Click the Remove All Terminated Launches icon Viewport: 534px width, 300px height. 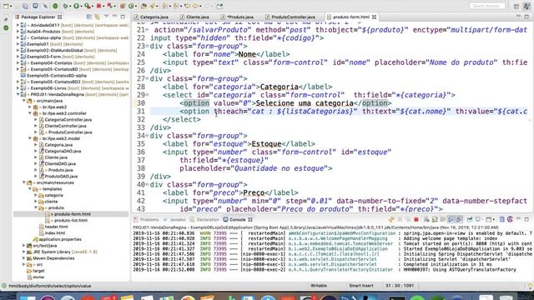pos(408,220)
